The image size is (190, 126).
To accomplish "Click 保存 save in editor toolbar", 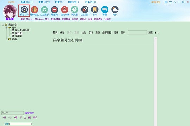I will pos(62,33).
